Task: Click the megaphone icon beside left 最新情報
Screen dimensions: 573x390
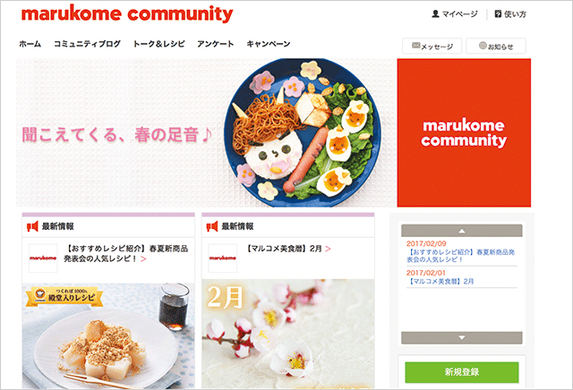Action: 32,226
